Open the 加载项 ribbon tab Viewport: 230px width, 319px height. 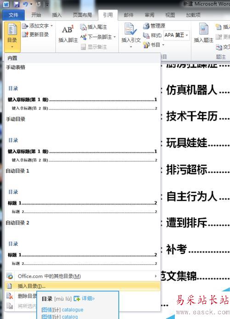193,15
